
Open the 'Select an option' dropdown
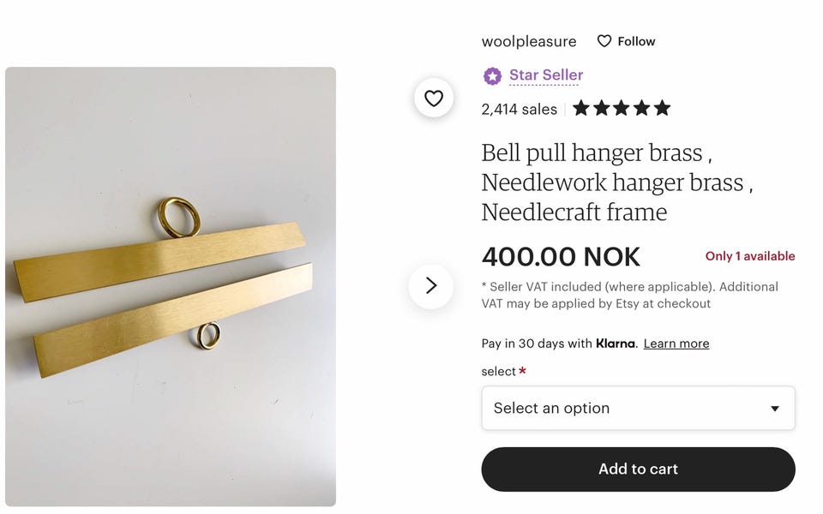coord(638,409)
